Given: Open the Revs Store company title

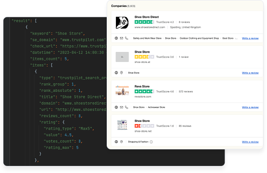Looking at the screenshot, I should click(x=142, y=86).
